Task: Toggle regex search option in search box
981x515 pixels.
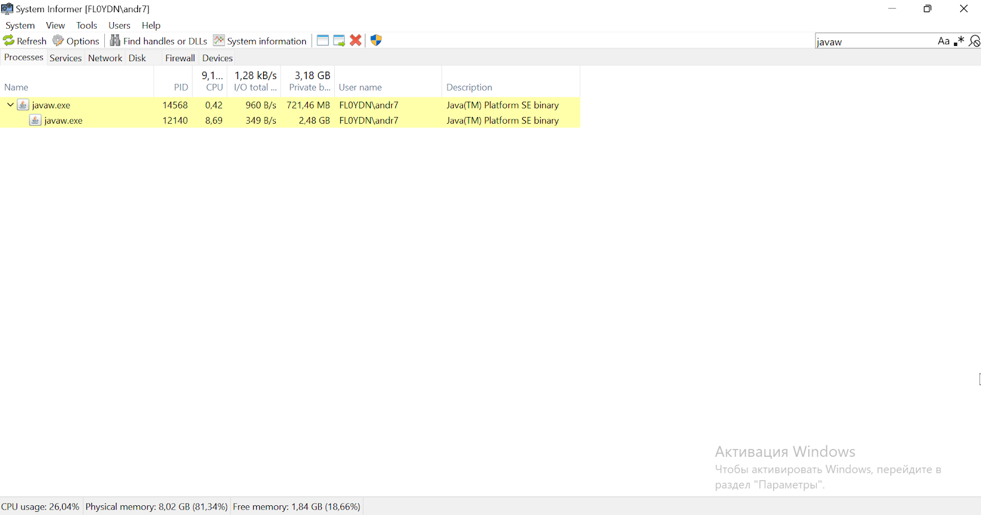Action: (959, 41)
